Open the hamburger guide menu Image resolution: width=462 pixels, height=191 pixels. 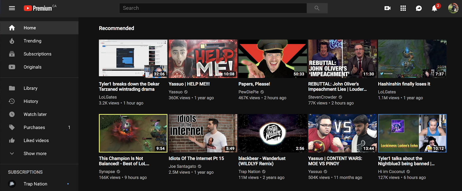coord(12,8)
